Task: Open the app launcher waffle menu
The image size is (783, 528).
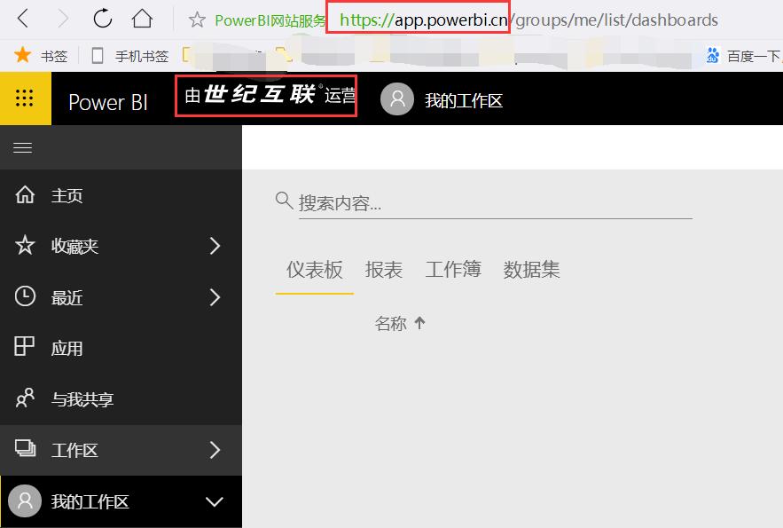Action: 25,99
